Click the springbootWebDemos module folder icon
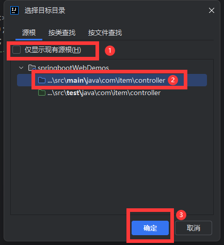Viewport: 224px width, 245px height. pos(32,68)
